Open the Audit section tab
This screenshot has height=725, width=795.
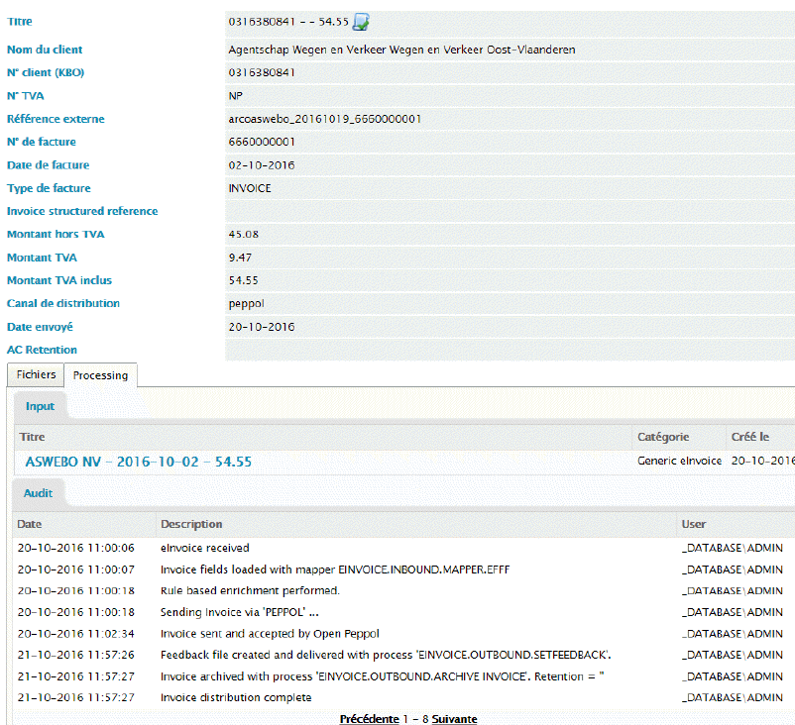click(38, 493)
